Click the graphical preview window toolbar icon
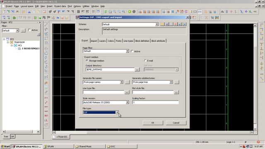Screen dimensions: 265x149 pyautogui.click(x=98, y=12)
